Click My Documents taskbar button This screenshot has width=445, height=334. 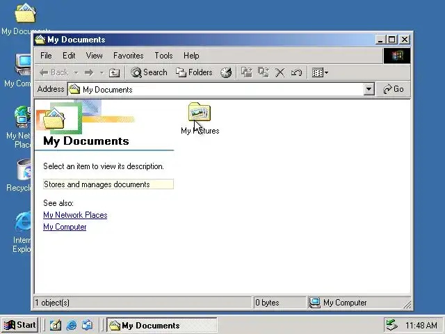point(162,325)
